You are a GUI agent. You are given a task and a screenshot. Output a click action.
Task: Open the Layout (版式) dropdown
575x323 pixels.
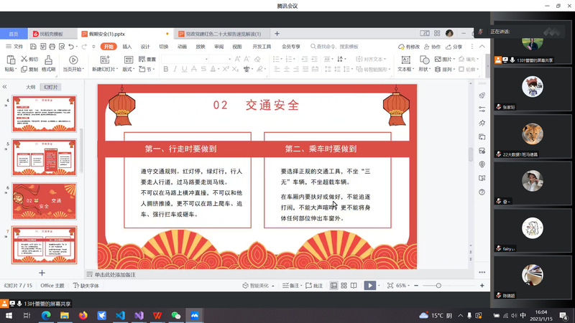click(129, 69)
